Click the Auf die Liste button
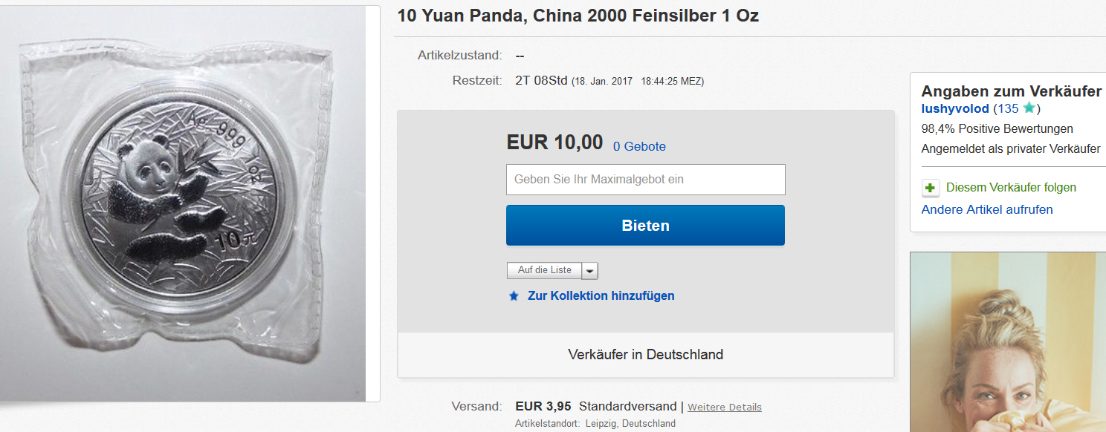The width and height of the screenshot is (1106, 432). pos(545,270)
